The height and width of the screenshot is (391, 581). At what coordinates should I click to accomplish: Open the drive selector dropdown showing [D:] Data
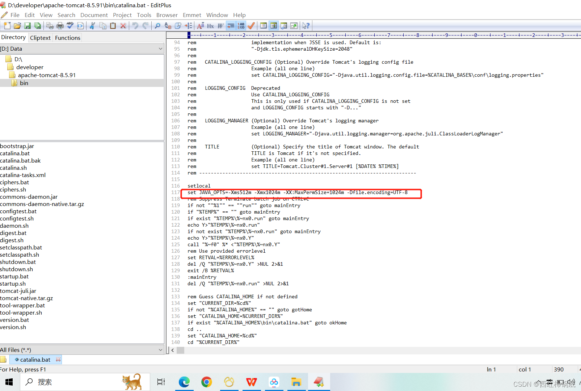click(x=161, y=49)
